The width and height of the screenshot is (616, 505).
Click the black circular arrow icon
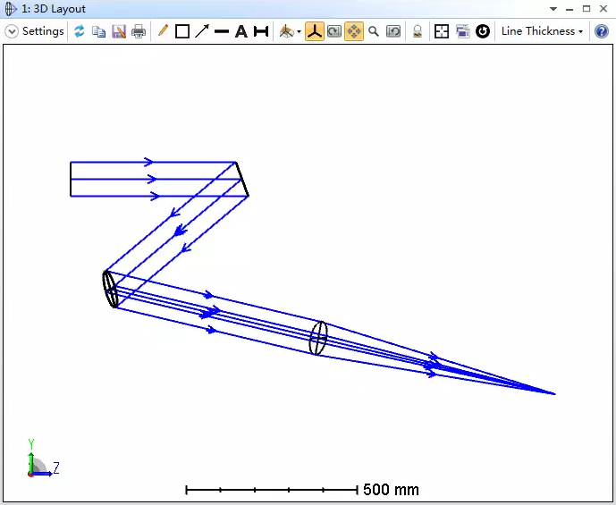pos(483,31)
